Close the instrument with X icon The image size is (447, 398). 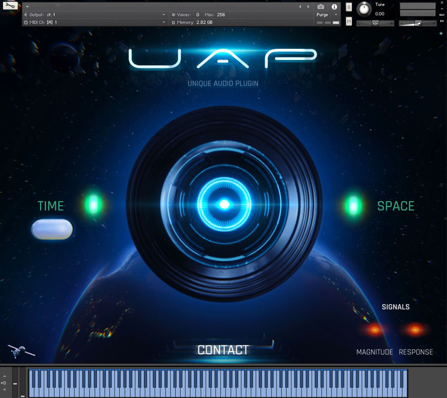coord(442,3)
